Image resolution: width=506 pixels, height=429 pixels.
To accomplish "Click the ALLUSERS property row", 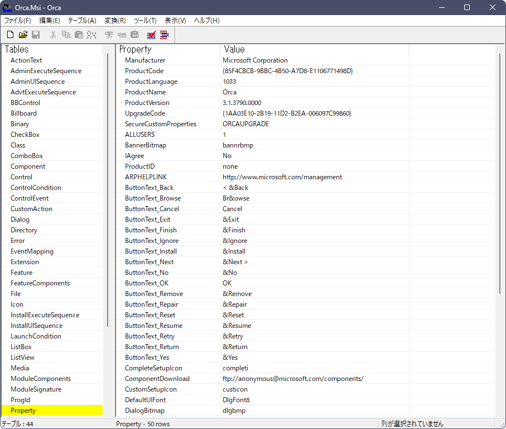I will click(305, 135).
